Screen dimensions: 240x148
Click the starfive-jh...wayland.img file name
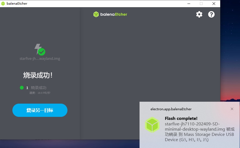tap(40, 58)
